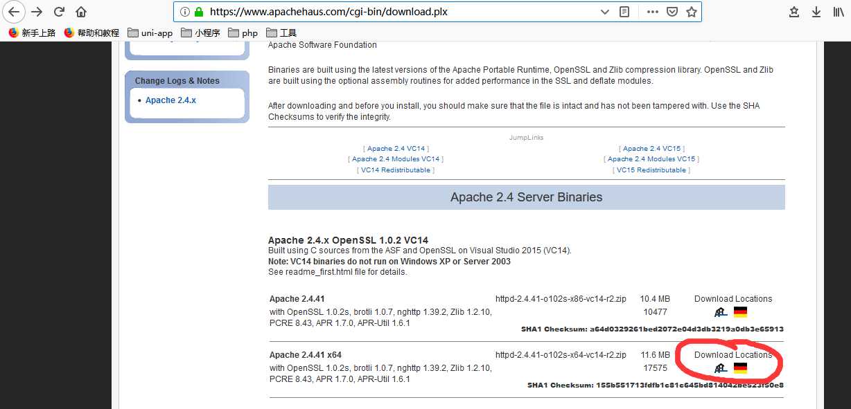851x409 pixels.
Task: Open the 小程序 bookmark folder
Action: click(x=200, y=33)
